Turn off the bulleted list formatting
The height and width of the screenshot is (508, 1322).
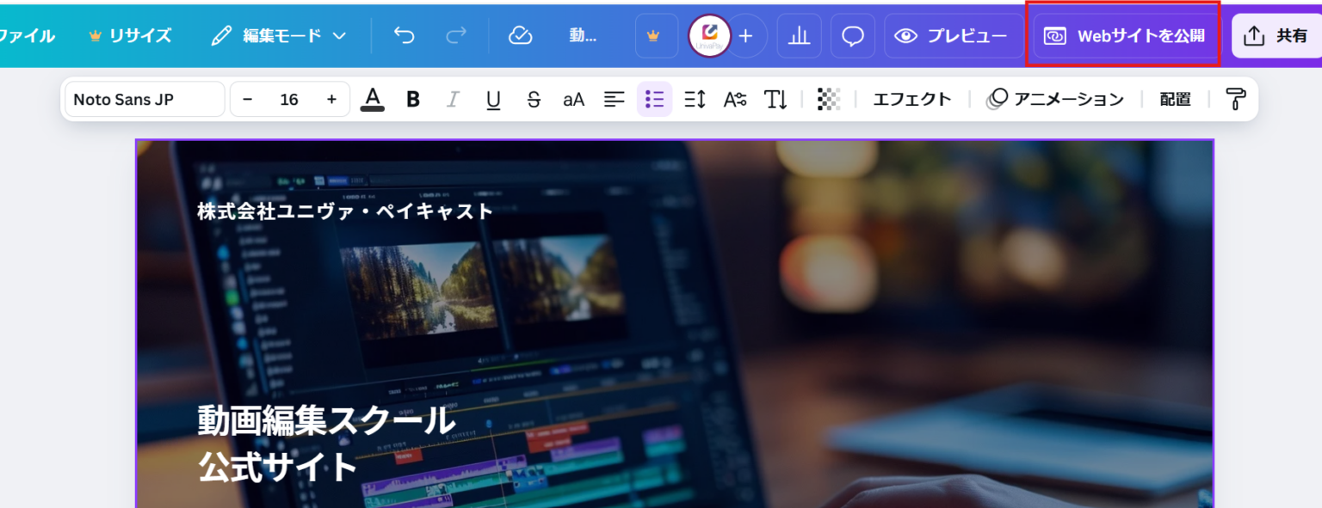pos(654,99)
